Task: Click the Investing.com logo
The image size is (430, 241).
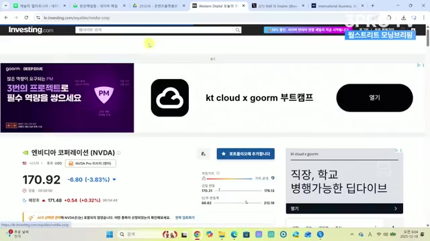Action: 31,29
